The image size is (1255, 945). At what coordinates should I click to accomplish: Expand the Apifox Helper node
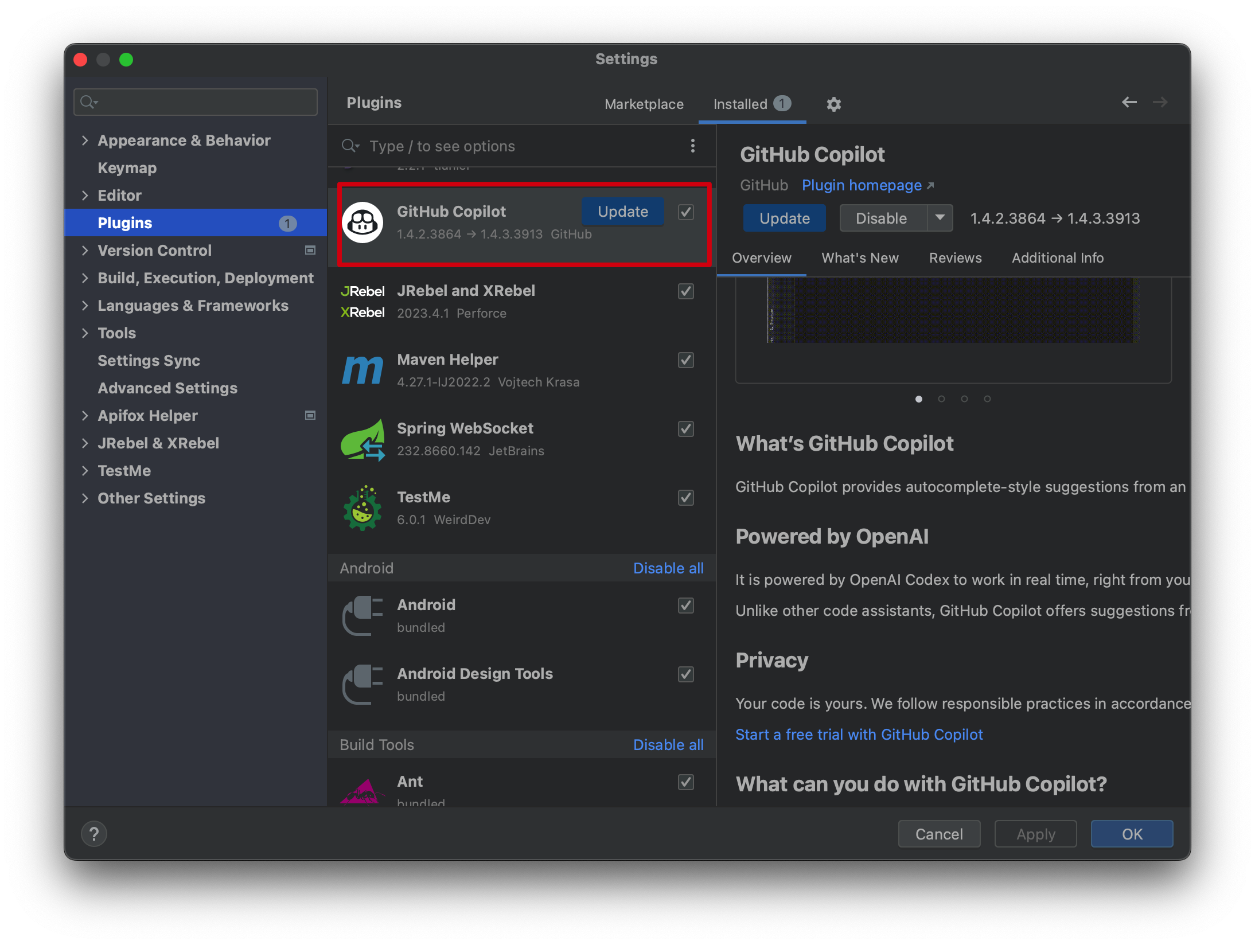(x=85, y=415)
